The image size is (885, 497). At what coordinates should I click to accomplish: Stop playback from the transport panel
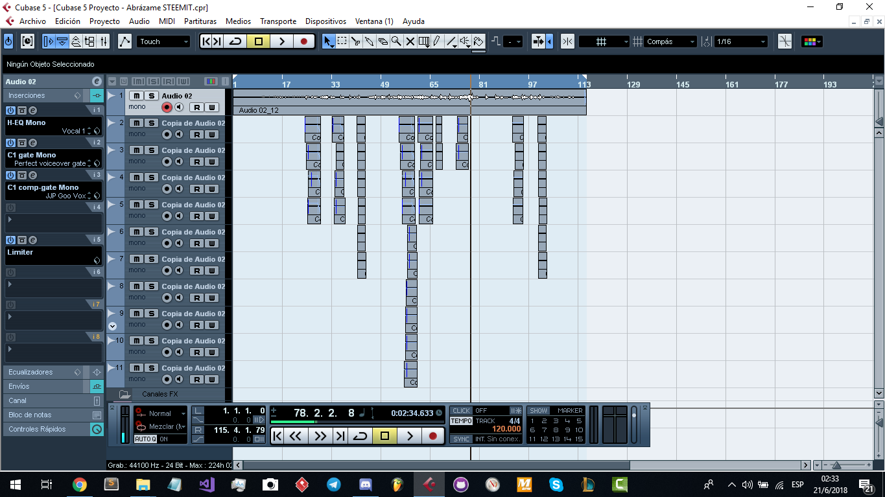pyautogui.click(x=384, y=436)
